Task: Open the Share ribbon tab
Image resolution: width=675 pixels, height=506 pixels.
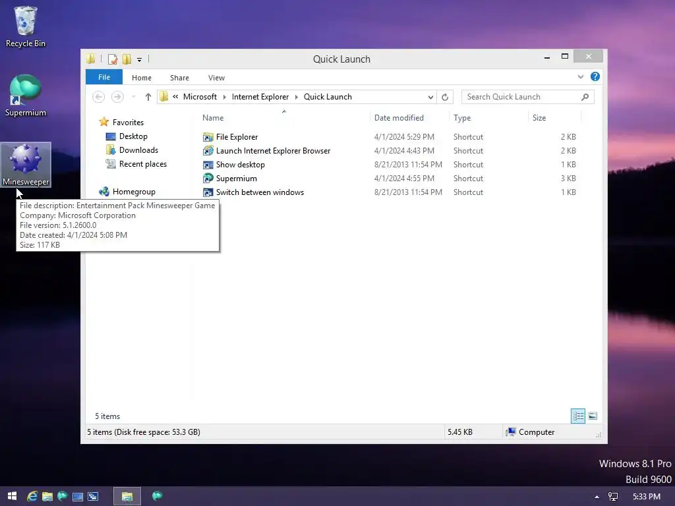Action: 179,78
